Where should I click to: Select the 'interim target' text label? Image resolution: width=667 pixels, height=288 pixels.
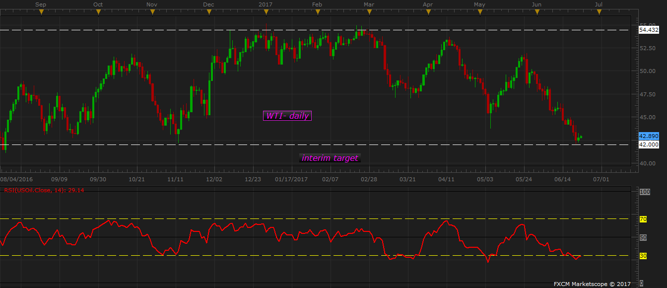click(330, 158)
